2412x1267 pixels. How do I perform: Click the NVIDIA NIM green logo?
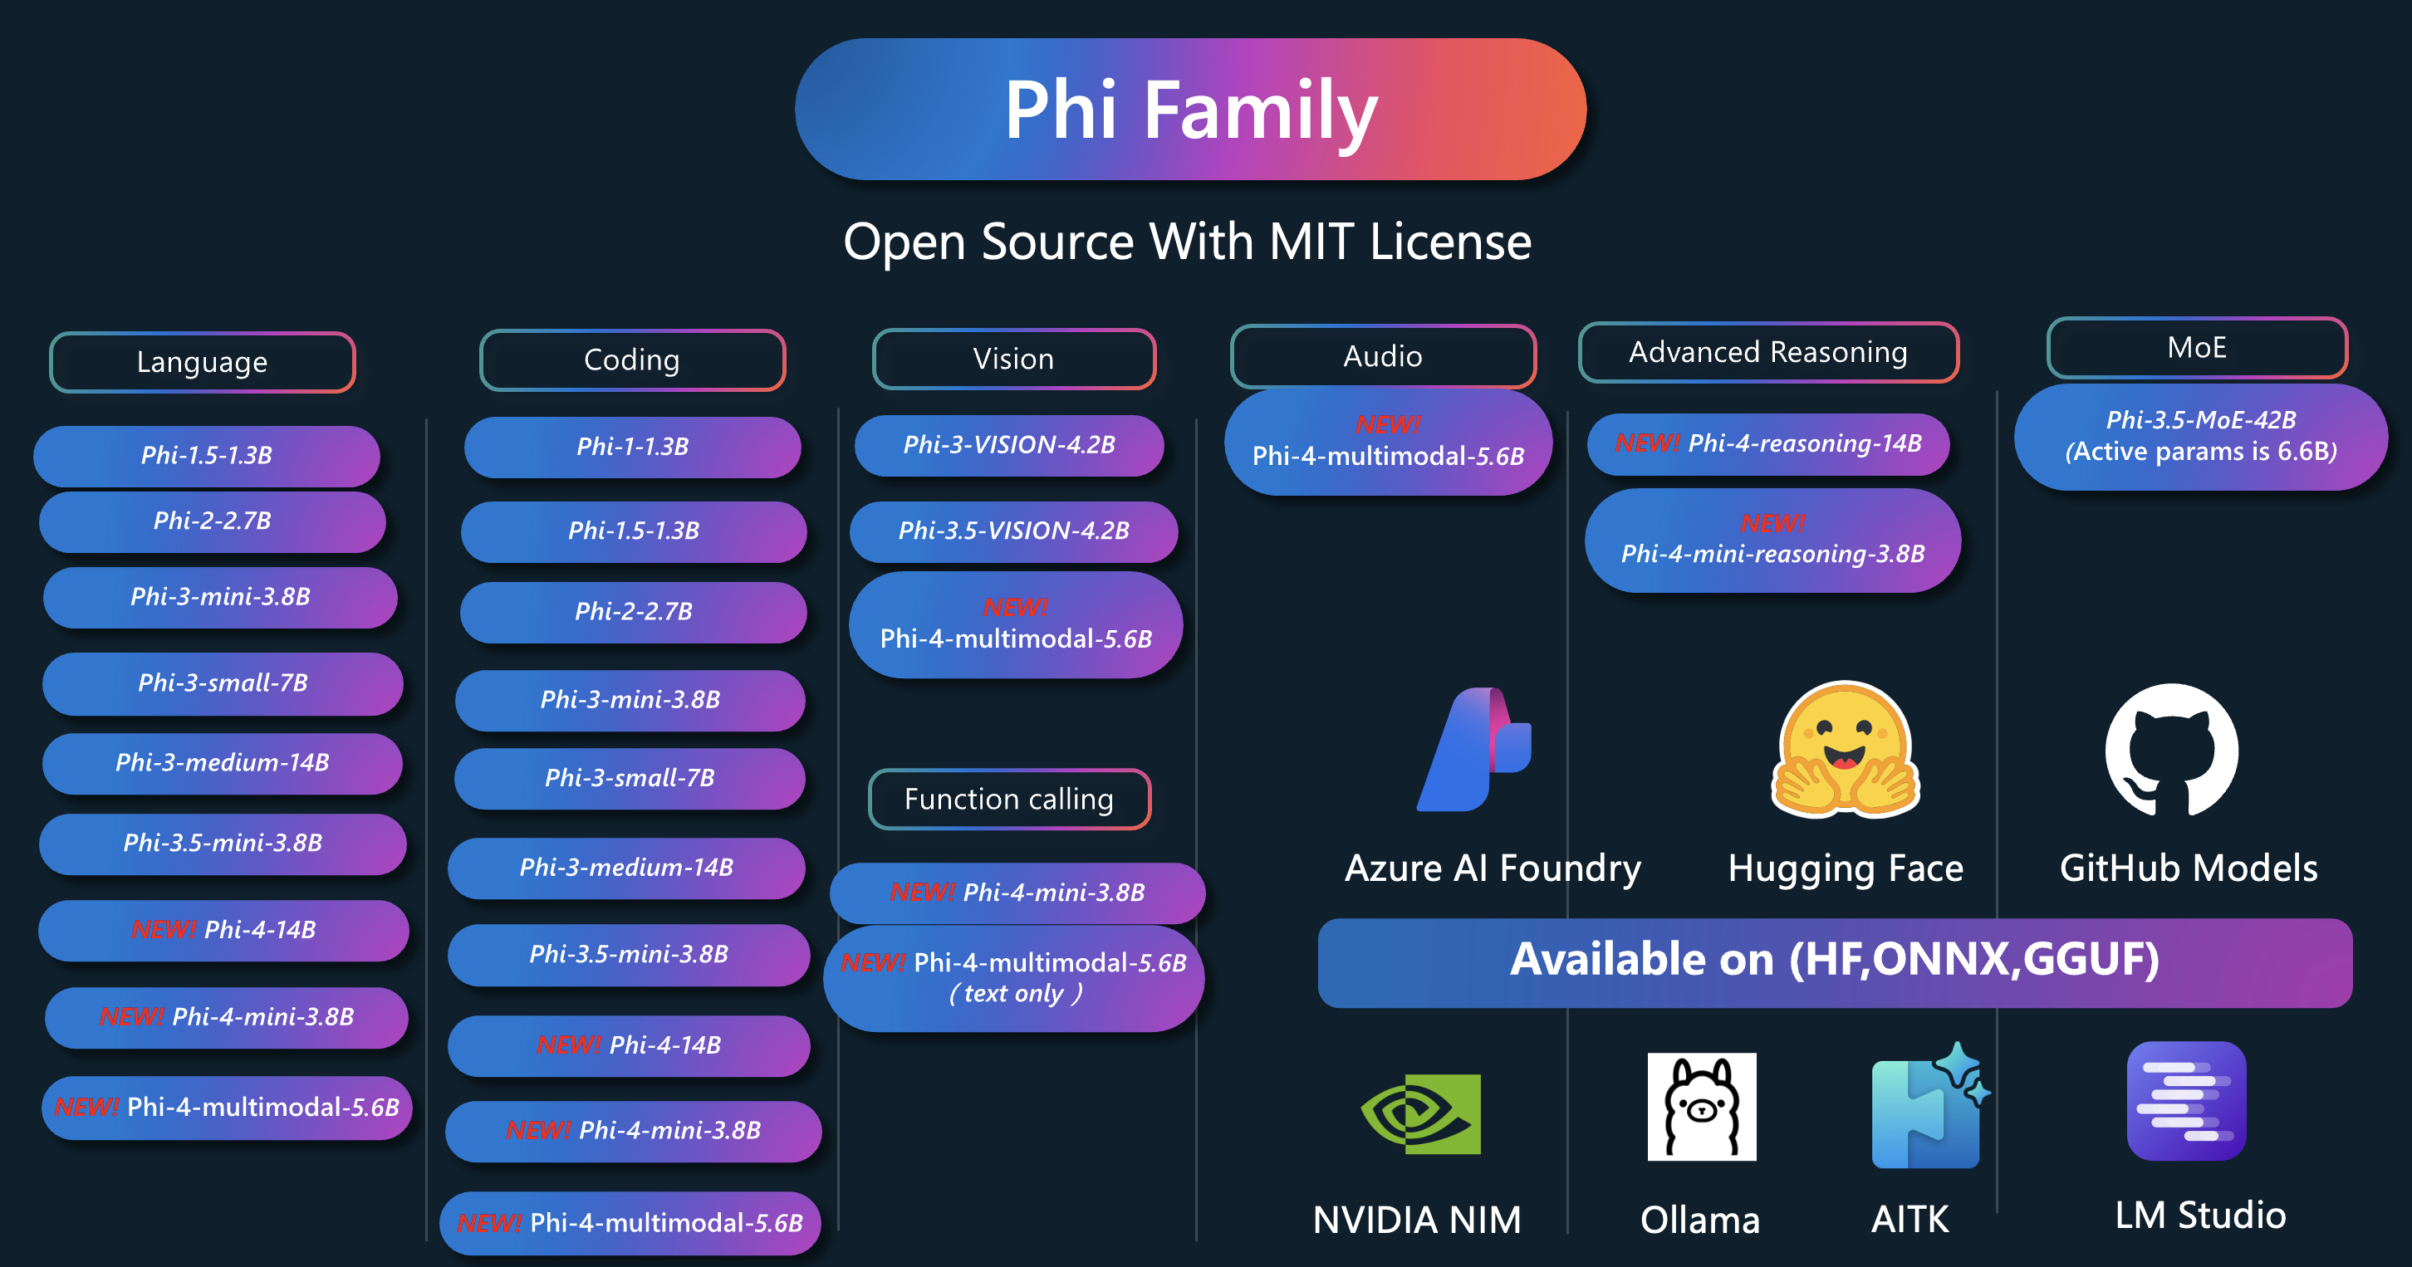1420,1113
